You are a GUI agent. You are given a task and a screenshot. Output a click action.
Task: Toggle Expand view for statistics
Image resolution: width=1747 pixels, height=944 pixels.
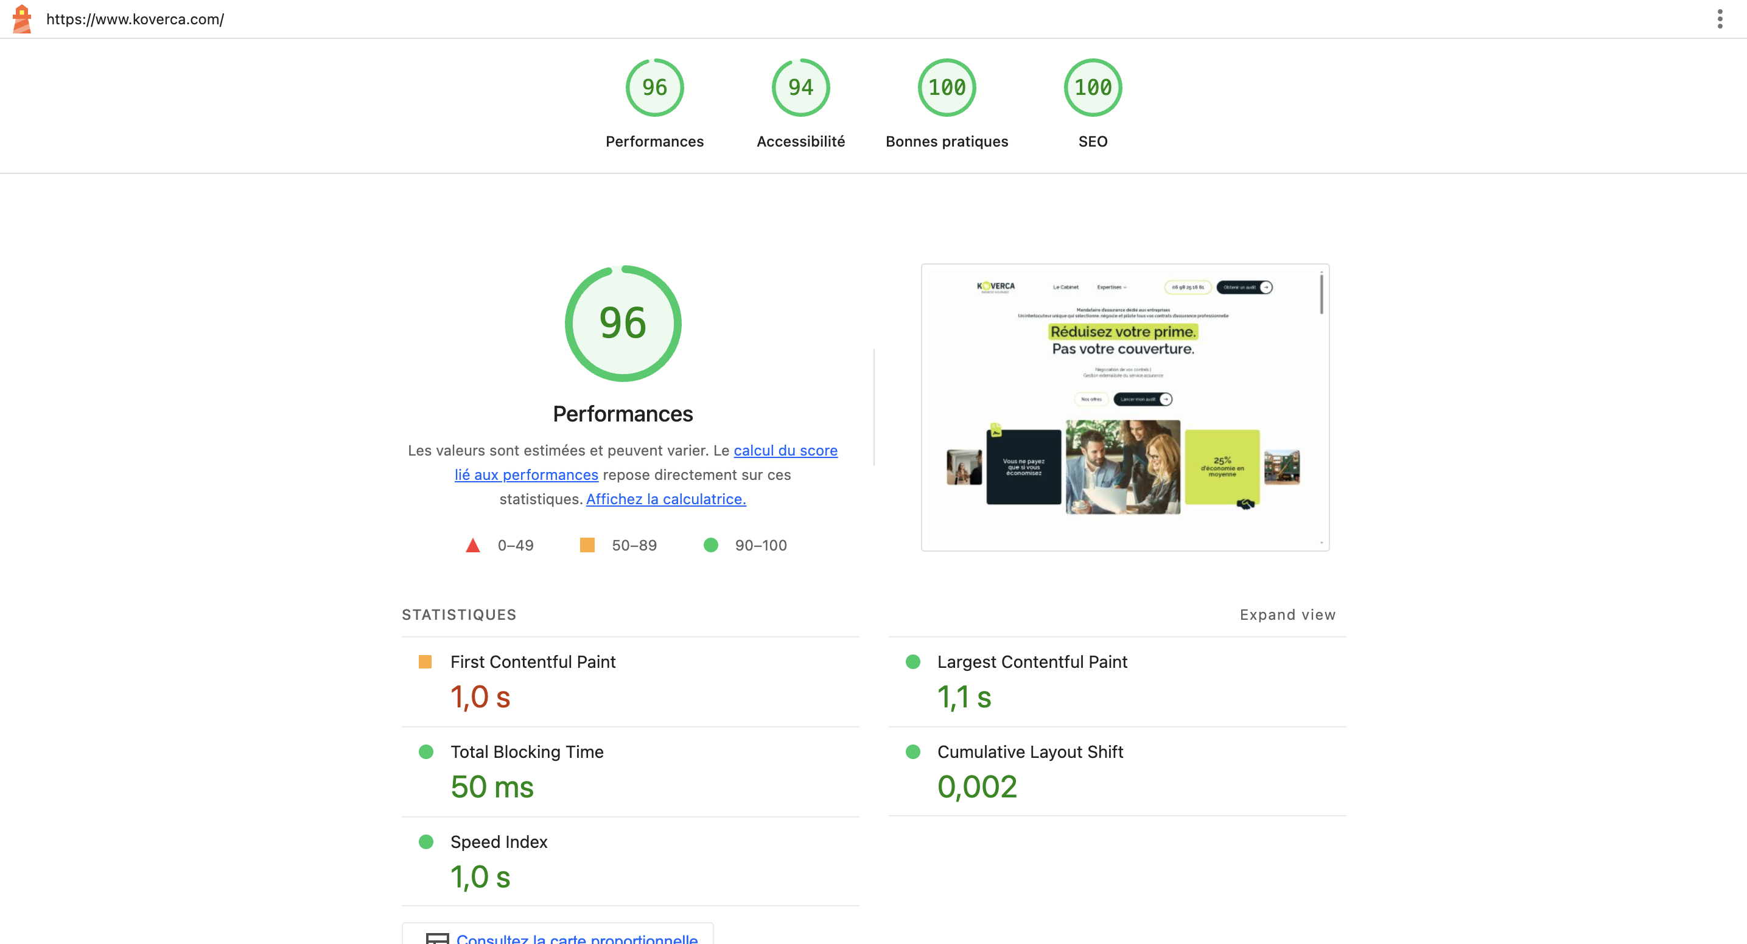pos(1287,615)
